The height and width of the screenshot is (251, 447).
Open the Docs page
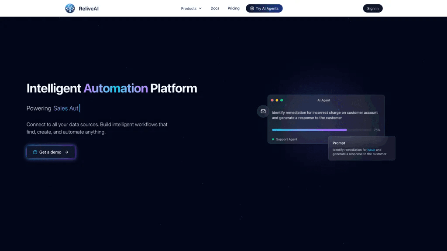[x=215, y=8]
